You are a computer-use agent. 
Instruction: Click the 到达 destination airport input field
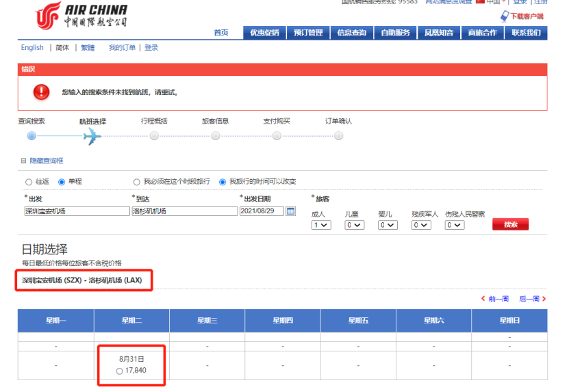tap(183, 211)
